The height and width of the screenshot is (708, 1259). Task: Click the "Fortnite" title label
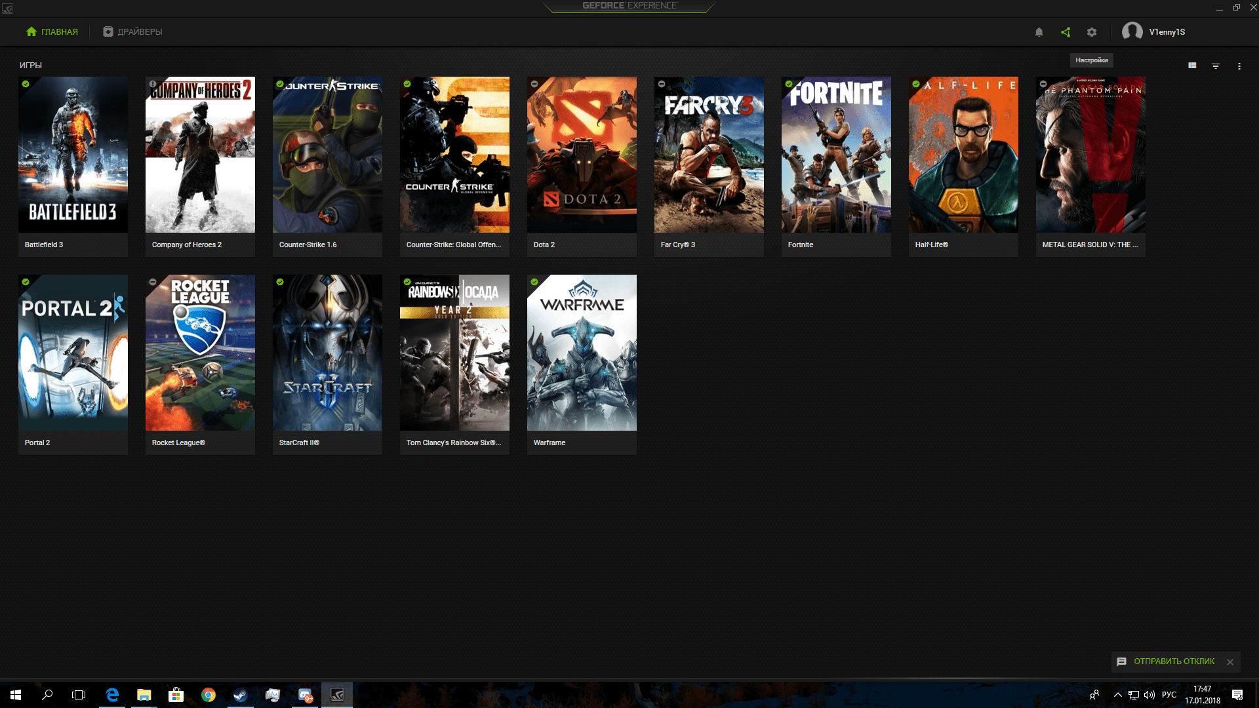pos(801,245)
